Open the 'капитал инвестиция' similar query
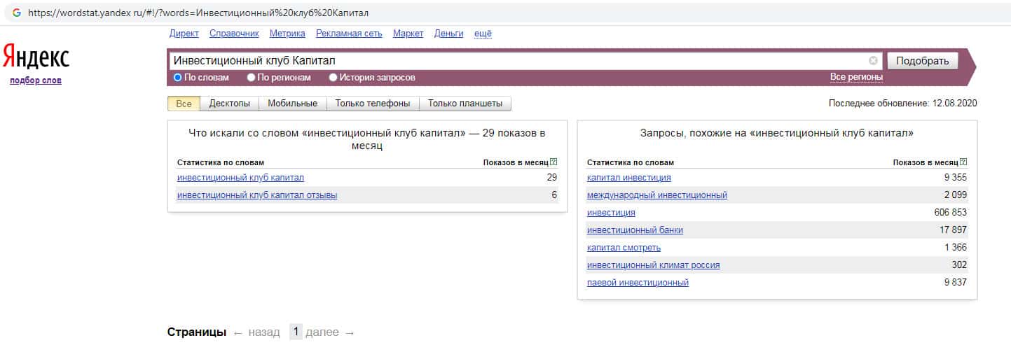 pyautogui.click(x=628, y=178)
